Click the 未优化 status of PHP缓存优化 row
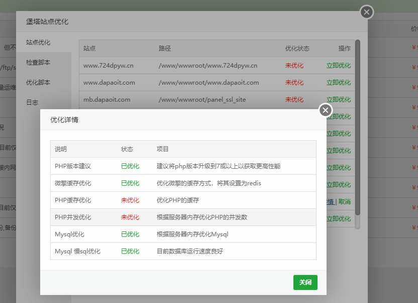 click(x=130, y=199)
